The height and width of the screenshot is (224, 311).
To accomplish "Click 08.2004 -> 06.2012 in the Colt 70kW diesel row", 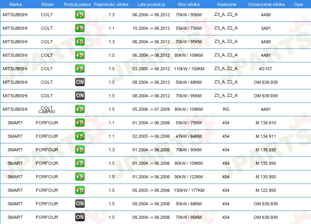I will (151, 96).
